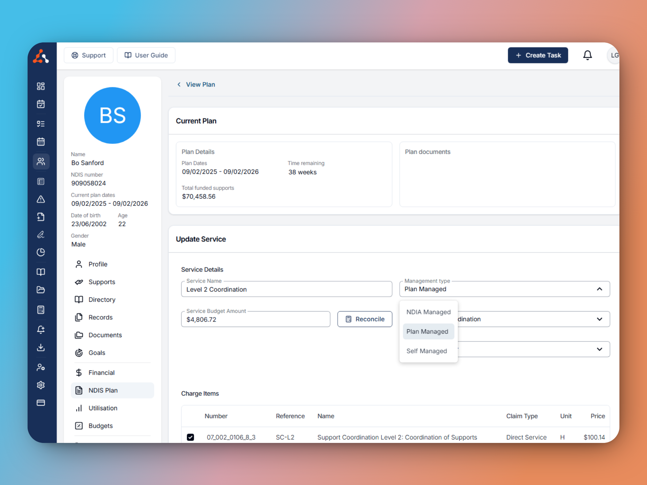Screen dimensions: 647x485
Task: Open the notification bell
Action: pos(587,55)
